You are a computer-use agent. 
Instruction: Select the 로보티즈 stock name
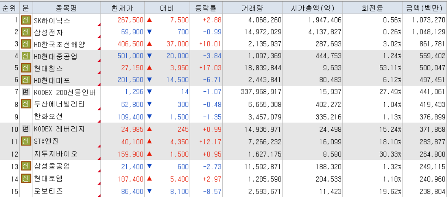point(48,191)
